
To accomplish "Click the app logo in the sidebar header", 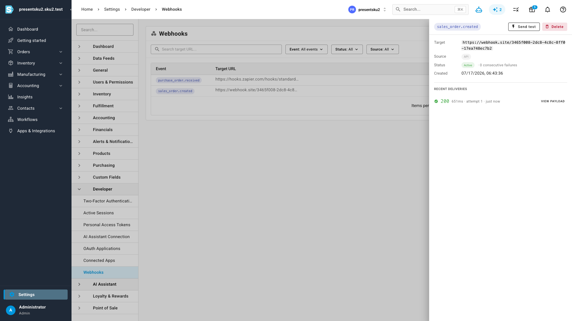I will tap(9, 10).
